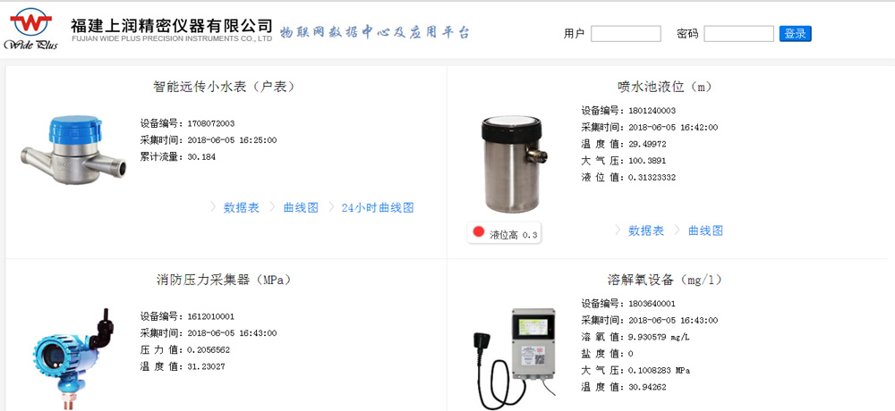
Task: Open 数据表 for 喷水池液位
Action: click(645, 231)
